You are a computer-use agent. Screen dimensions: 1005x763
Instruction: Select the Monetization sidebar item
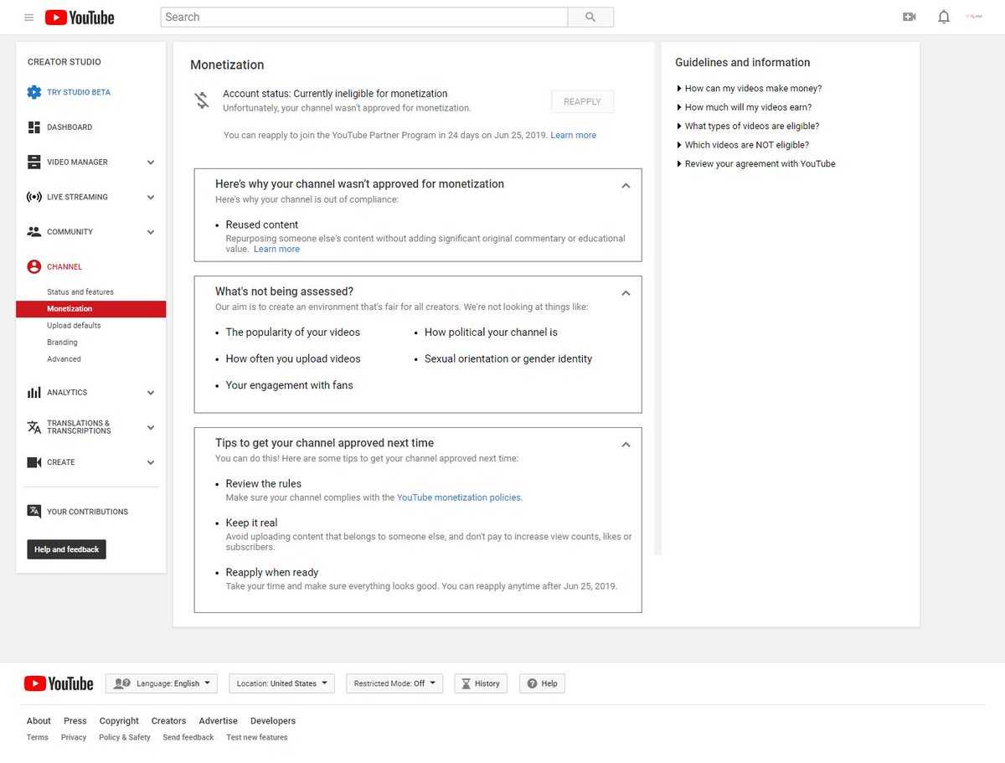[90, 309]
